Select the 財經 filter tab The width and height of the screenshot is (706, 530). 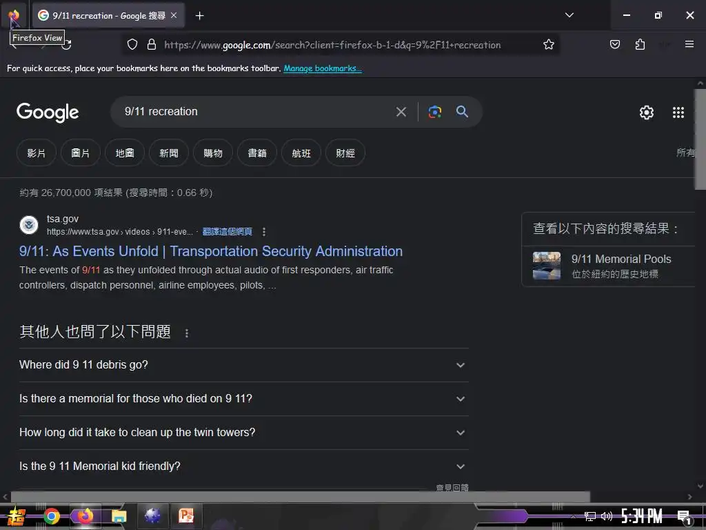(345, 153)
